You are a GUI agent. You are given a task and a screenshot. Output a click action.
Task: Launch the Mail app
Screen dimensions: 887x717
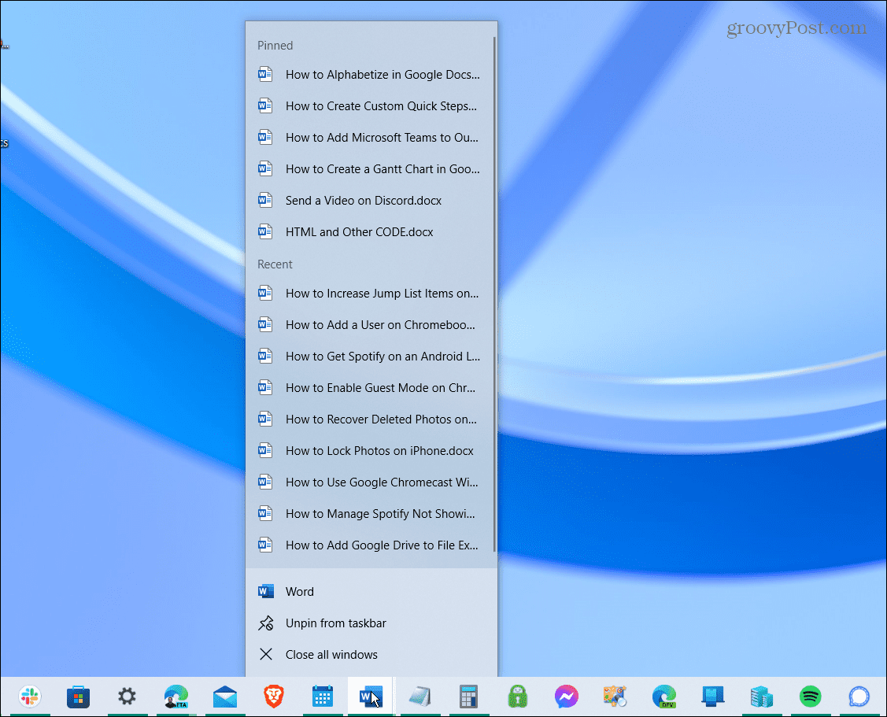pos(226,697)
